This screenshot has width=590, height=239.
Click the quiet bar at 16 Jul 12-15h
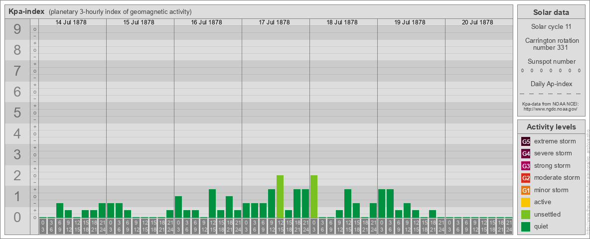click(x=212, y=203)
